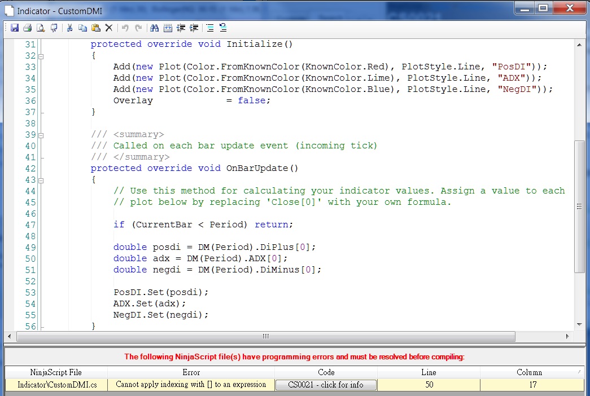590x396 pixels.
Task: Cut the selected code
Action: 69,28
